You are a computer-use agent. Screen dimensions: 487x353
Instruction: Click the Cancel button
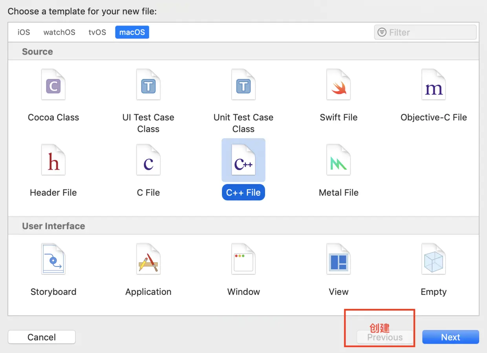coord(42,337)
